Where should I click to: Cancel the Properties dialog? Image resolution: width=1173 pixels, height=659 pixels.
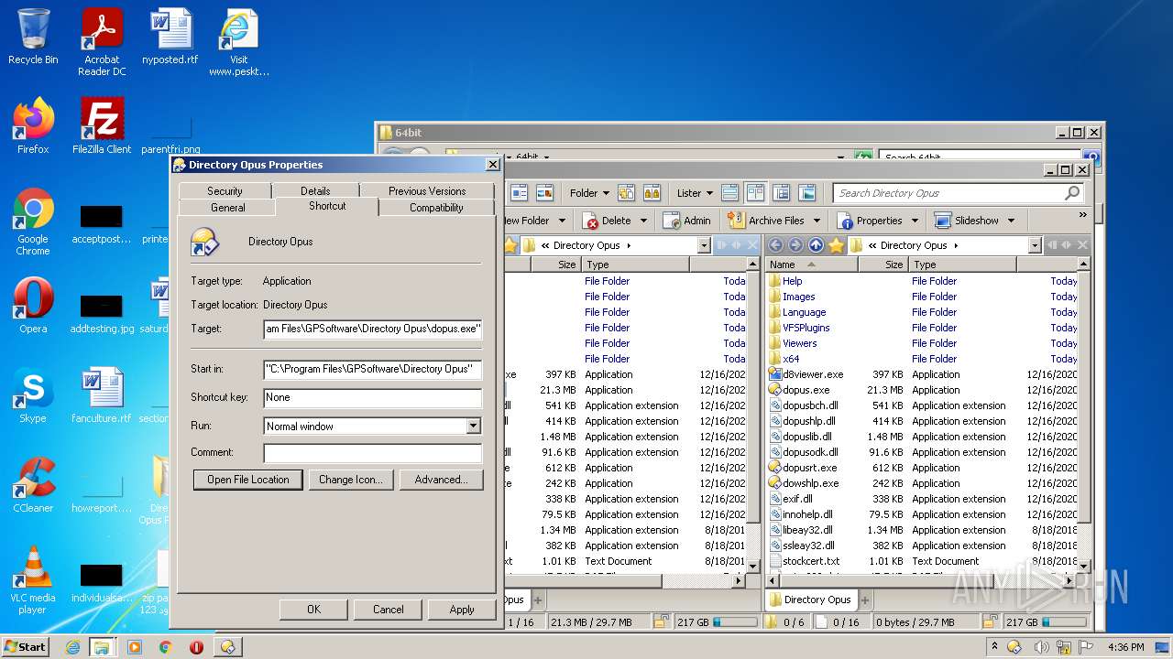(388, 610)
